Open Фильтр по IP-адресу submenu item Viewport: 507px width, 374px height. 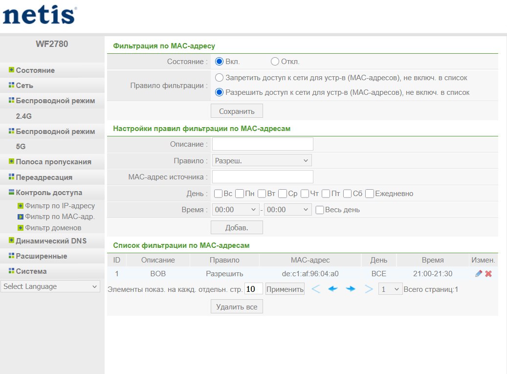(x=60, y=206)
